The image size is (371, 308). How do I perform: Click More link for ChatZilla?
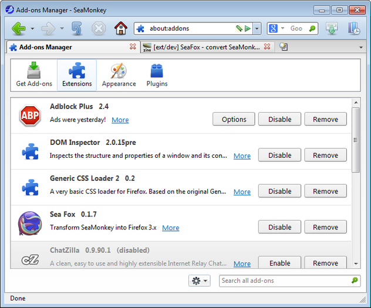click(242, 263)
